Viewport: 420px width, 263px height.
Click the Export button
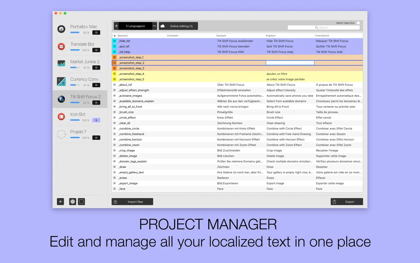(347, 202)
